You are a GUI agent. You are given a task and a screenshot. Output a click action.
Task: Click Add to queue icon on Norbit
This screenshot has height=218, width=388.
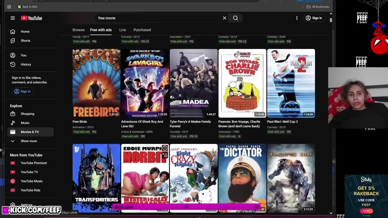point(165,156)
